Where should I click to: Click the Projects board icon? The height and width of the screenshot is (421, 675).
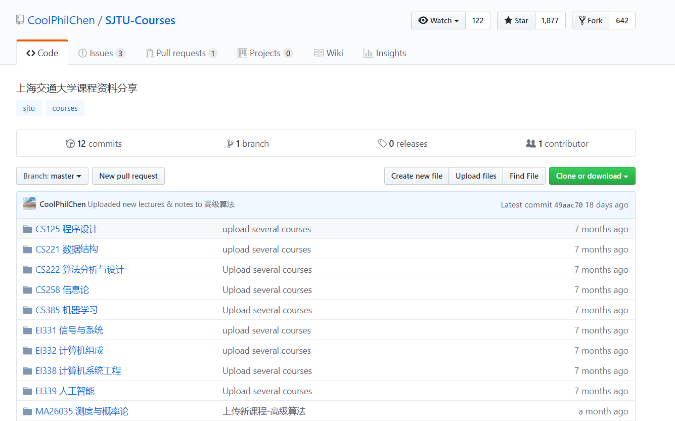pyautogui.click(x=242, y=53)
